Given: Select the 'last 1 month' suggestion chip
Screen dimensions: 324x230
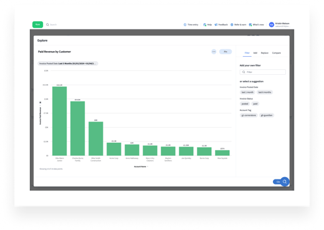Looking at the screenshot, I should click(247, 92).
